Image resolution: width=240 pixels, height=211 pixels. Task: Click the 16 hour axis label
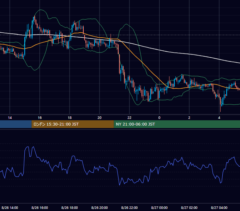pos(40,118)
